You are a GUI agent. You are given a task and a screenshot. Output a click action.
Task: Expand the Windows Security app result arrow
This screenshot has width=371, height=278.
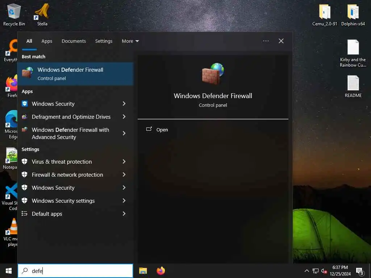[x=124, y=104]
